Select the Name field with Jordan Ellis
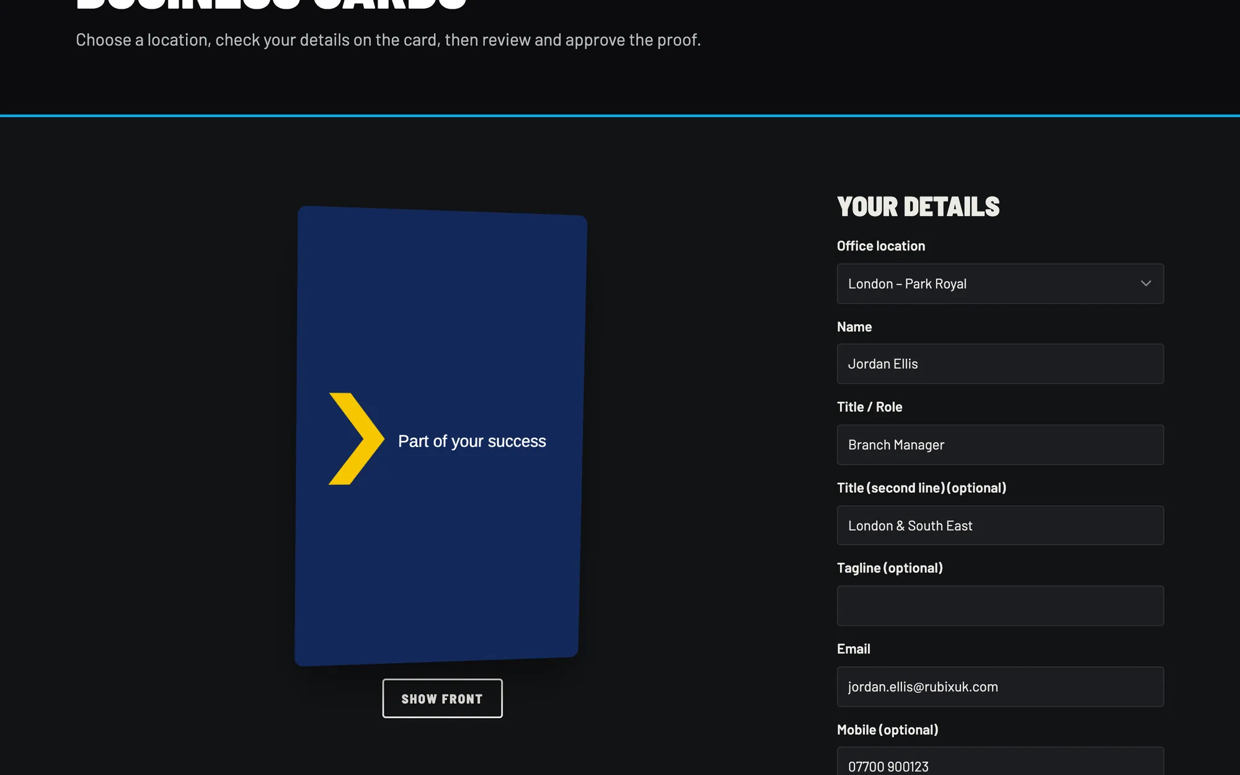Image resolution: width=1240 pixels, height=775 pixels. point(1000,364)
